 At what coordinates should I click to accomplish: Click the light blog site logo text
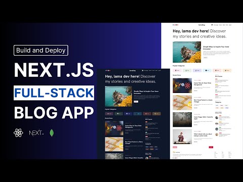coord(201,25)
